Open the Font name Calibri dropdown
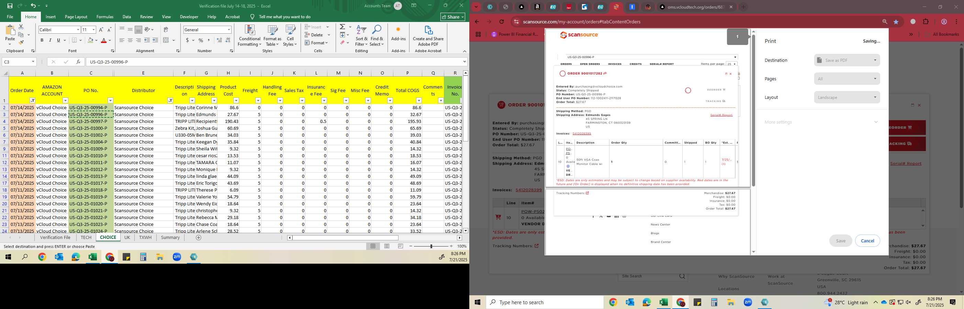 pos(78,30)
